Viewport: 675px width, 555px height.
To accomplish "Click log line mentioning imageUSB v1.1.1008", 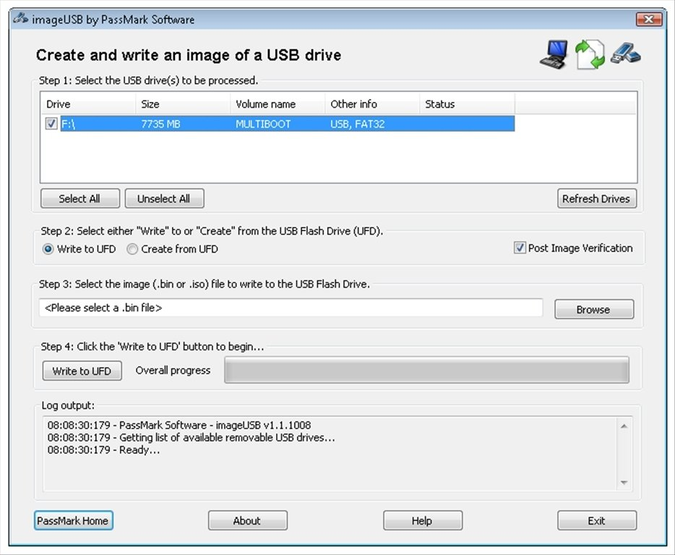I will [179, 425].
